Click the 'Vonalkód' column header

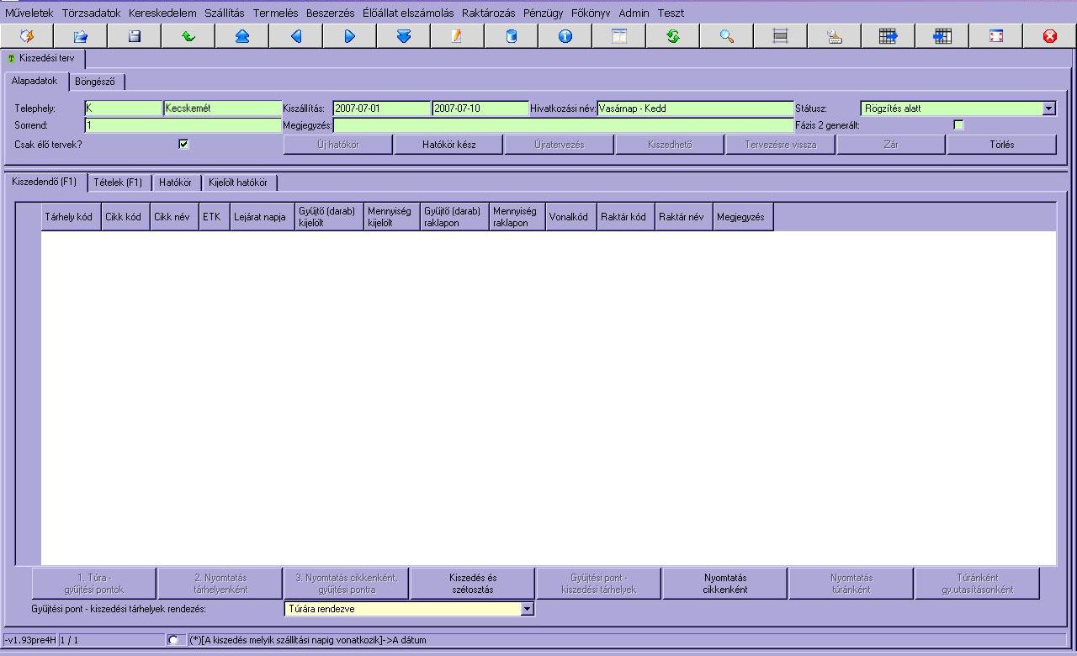[570, 217]
